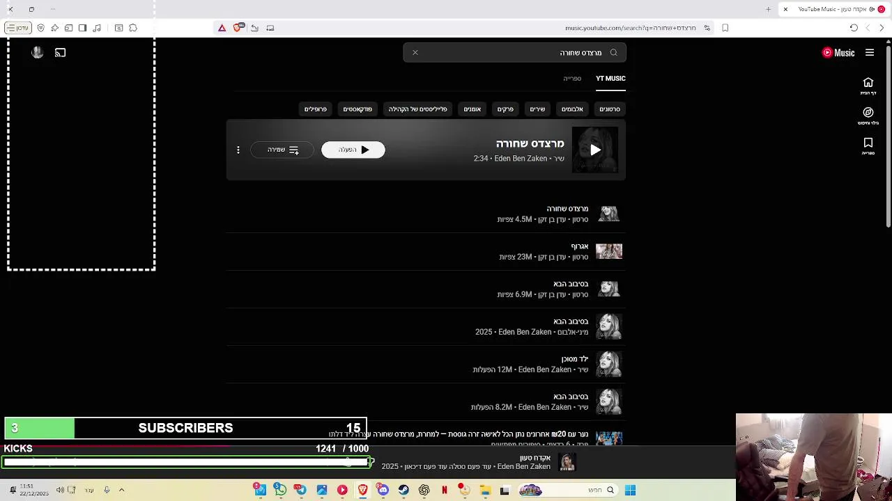Open the video result אגרוף with 23M views
The image size is (892, 501).
tap(426, 251)
